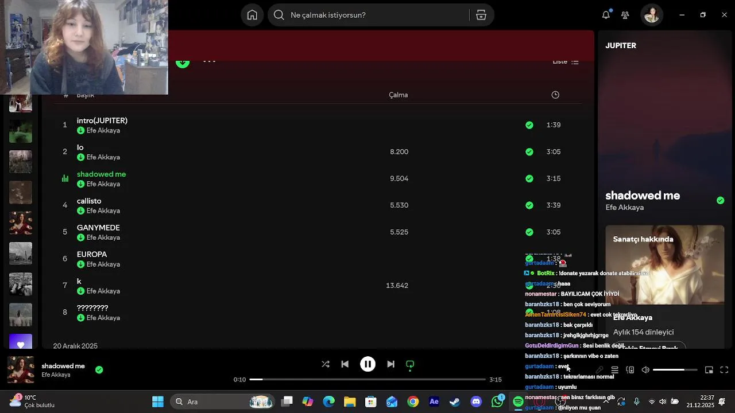Open Google Chrome from taskbar
This screenshot has width=735, height=413.
coord(413,402)
